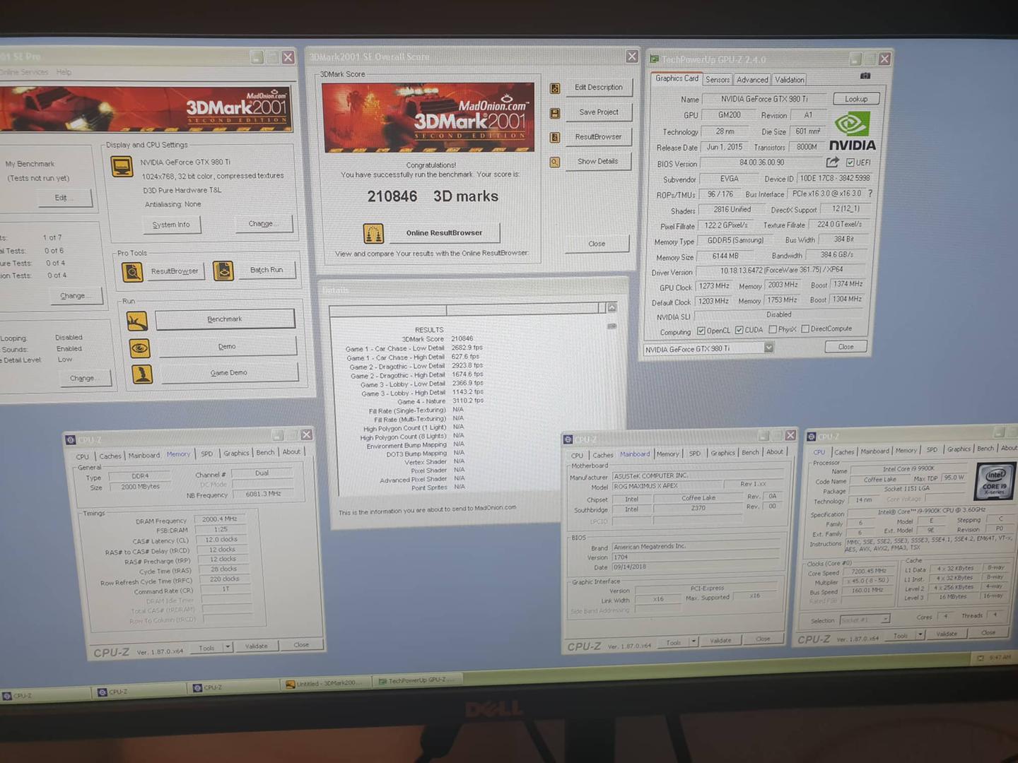Screen dimensions: 1018x763
Task: Click the first CPU-Z taskbar item
Action: click(46, 696)
